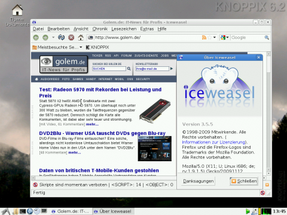Click the NoScript icon before Skripte sind momentan verboten
Viewport: 287px width, 215px height.
(35, 185)
